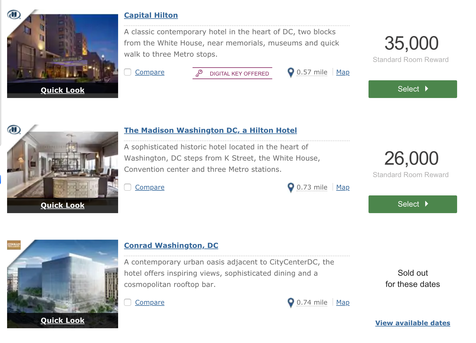View available dates for Conrad
The height and width of the screenshot is (343, 476).
point(413,323)
